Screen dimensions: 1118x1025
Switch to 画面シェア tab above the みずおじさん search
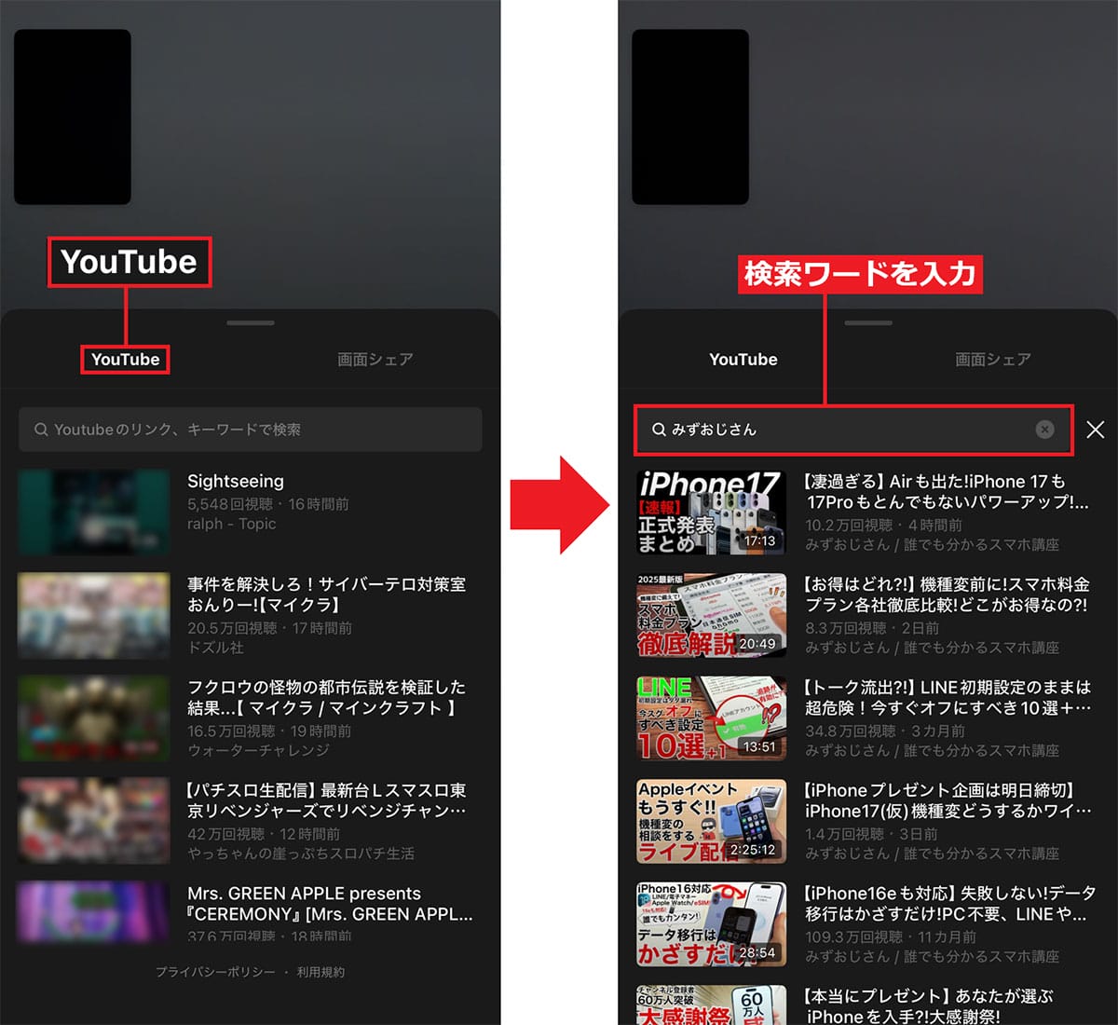(993, 360)
